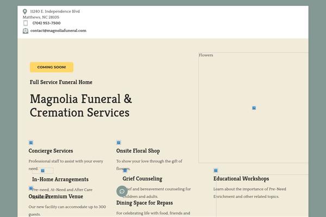This screenshot has height=217, width=326.
Task: Click the Matthews, NC 28105 text
Action: [41, 17]
